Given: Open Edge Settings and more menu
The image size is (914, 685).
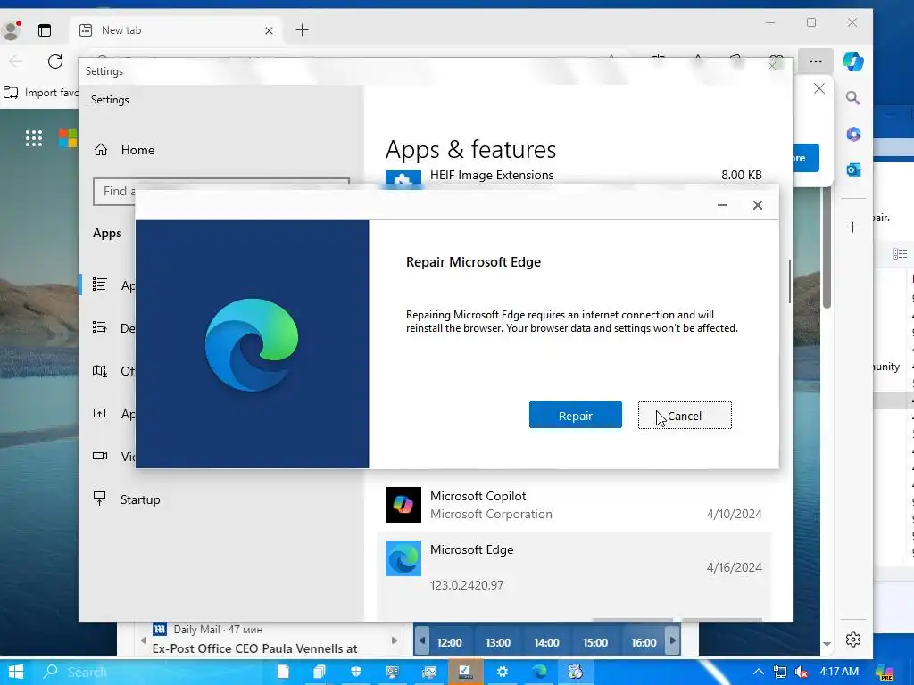Looking at the screenshot, I should point(816,62).
